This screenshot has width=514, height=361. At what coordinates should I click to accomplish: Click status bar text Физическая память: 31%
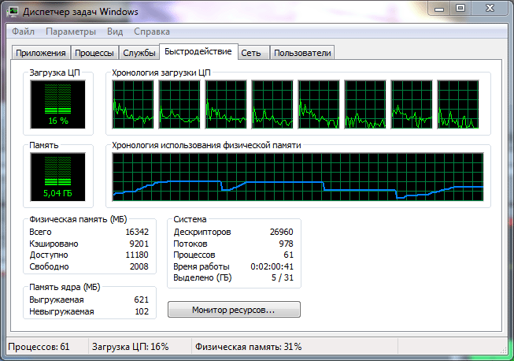[248, 347]
